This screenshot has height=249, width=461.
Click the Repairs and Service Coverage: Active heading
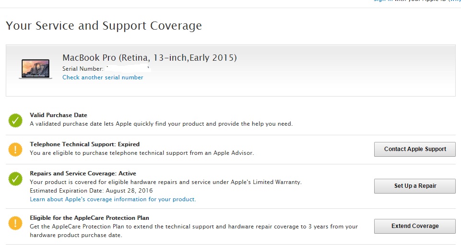(83, 173)
